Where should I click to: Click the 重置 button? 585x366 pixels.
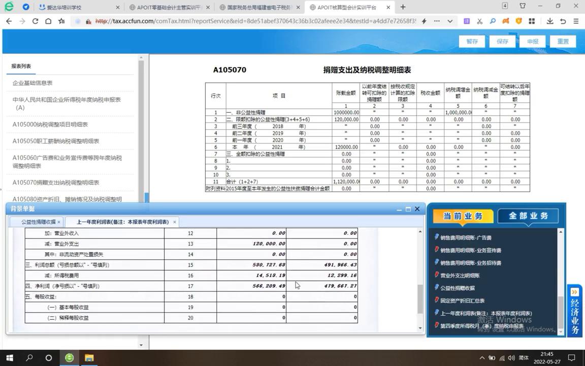tap(563, 41)
